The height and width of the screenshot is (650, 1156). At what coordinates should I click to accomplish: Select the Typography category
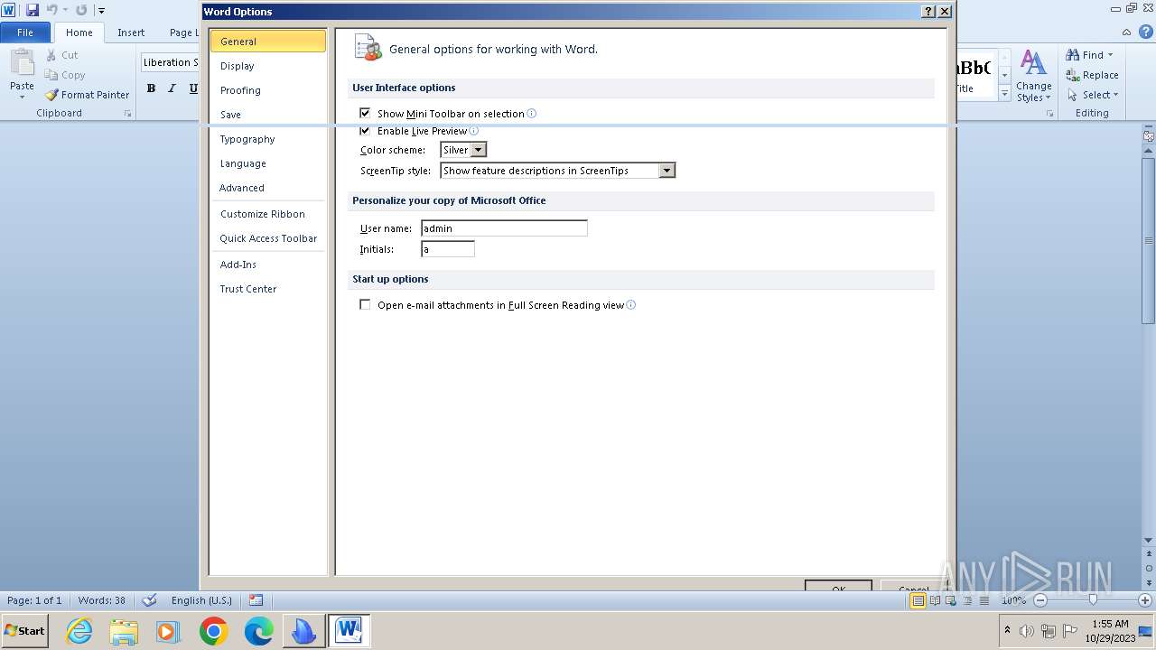click(x=267, y=139)
